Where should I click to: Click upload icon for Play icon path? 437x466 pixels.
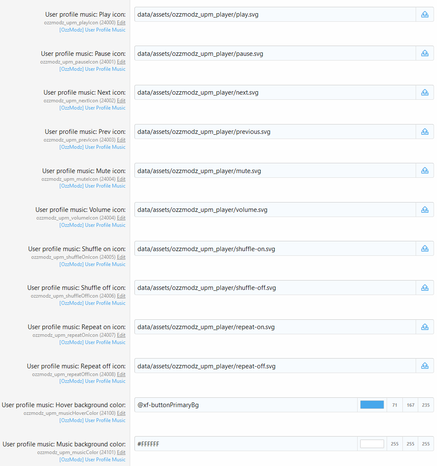coord(425,14)
